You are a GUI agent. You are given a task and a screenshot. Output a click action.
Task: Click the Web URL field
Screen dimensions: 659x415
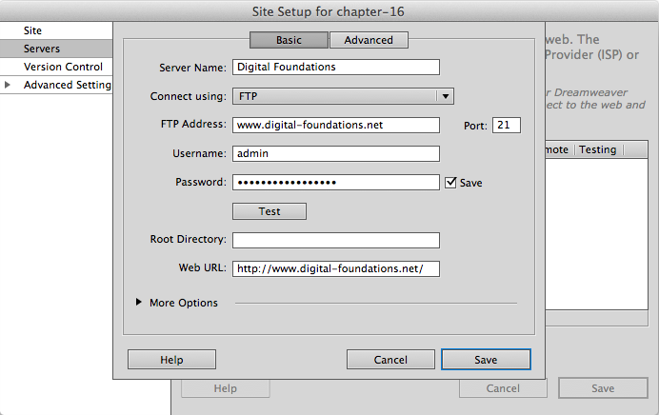pos(335,268)
